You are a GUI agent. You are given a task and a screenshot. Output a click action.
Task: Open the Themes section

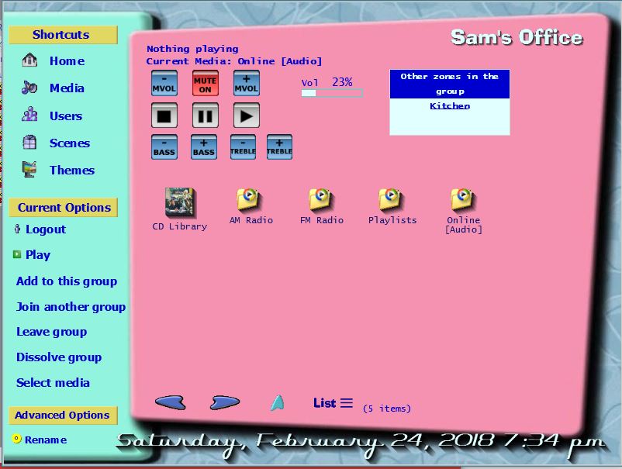click(72, 170)
